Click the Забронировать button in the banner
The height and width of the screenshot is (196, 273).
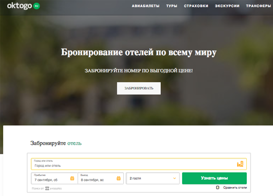pos(139,88)
